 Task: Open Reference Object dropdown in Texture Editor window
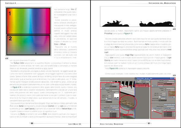click(x=170, y=106)
